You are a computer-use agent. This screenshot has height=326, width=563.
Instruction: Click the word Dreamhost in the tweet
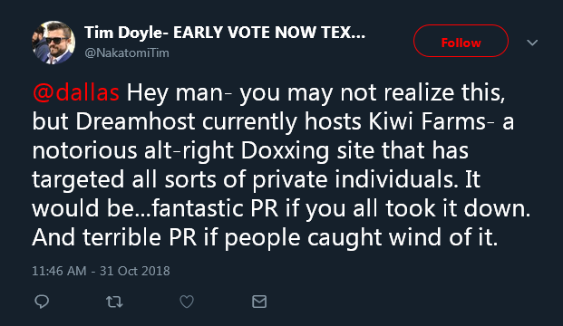135,121
